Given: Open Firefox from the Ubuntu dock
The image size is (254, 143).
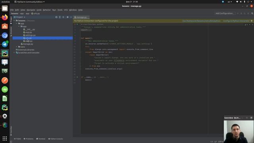Looking at the screenshot, I should point(5,17).
